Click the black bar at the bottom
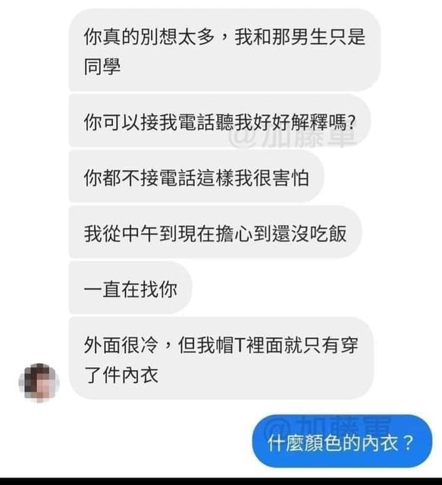The image size is (442, 485). (221, 482)
